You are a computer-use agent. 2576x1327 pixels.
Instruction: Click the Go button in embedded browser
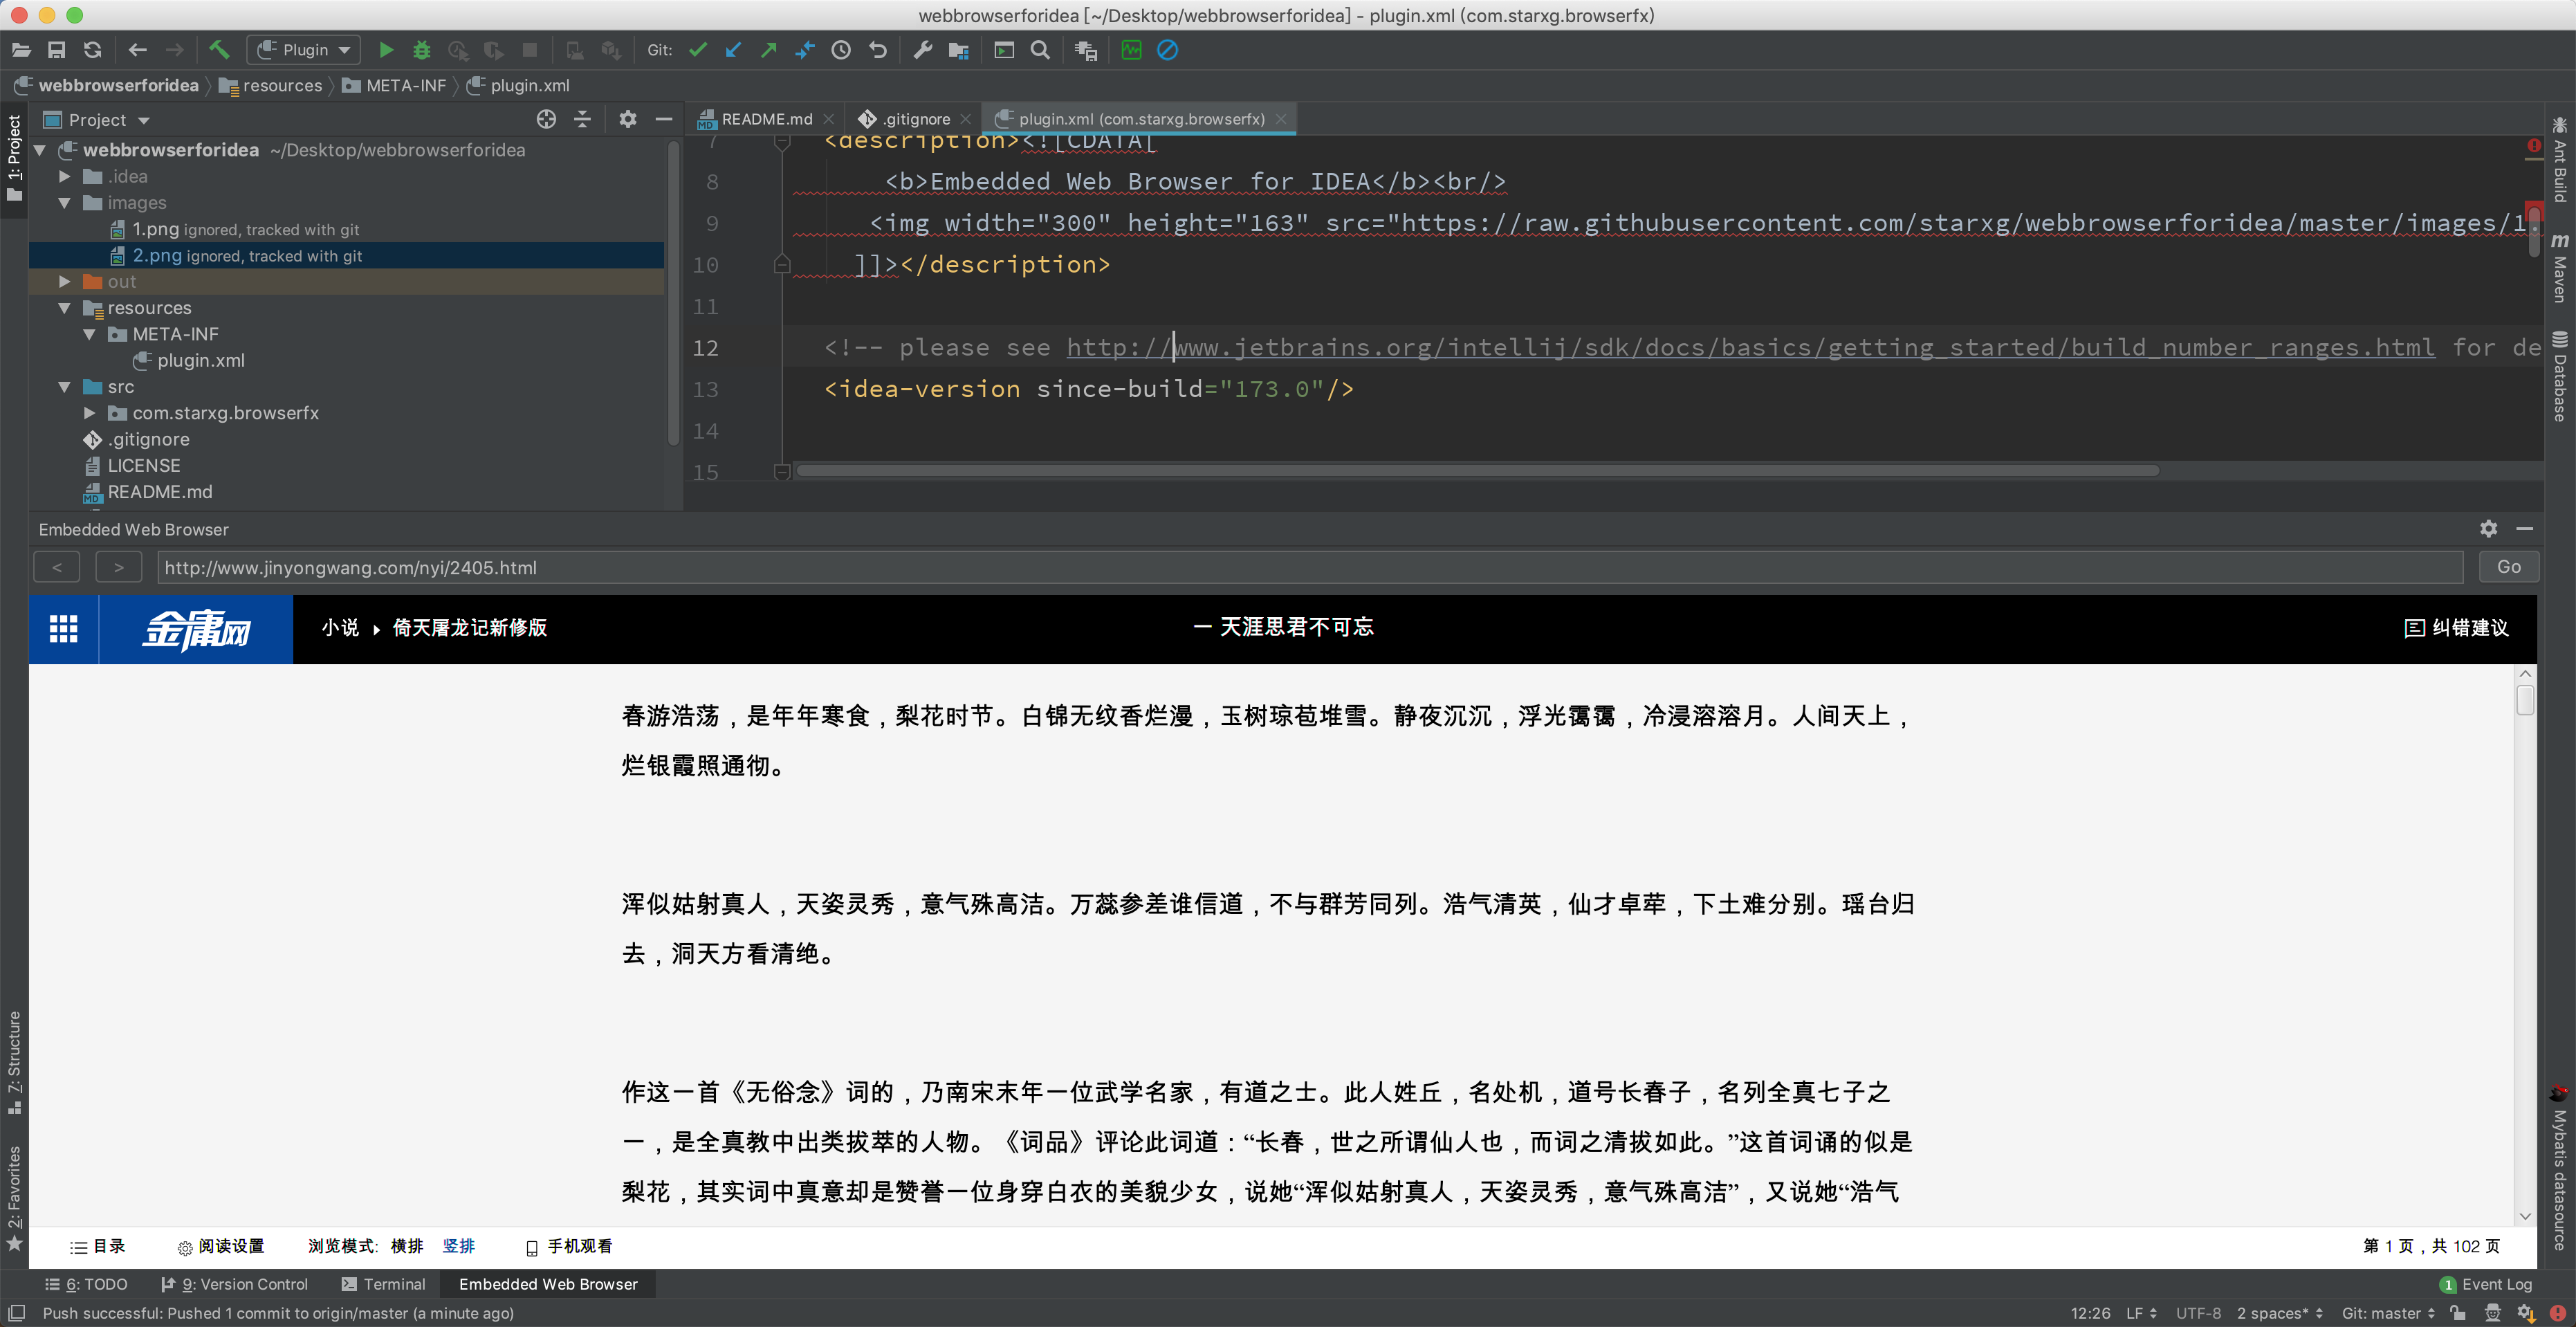(2508, 567)
